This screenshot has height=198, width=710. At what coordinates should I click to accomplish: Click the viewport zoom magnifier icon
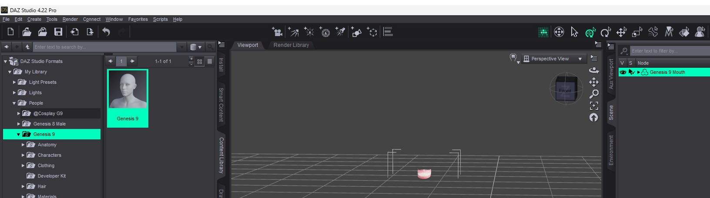coord(594,94)
